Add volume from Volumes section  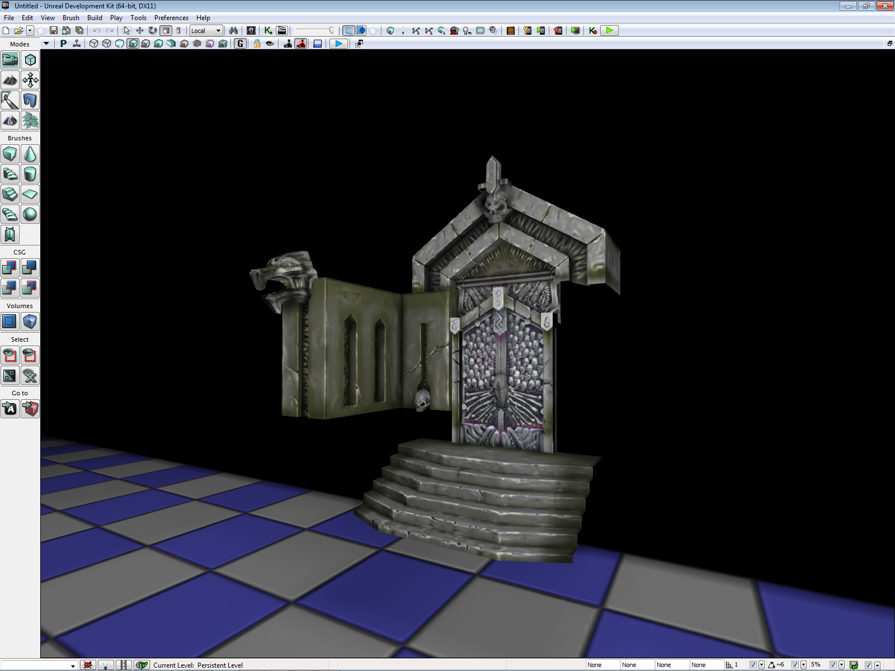tap(30, 322)
